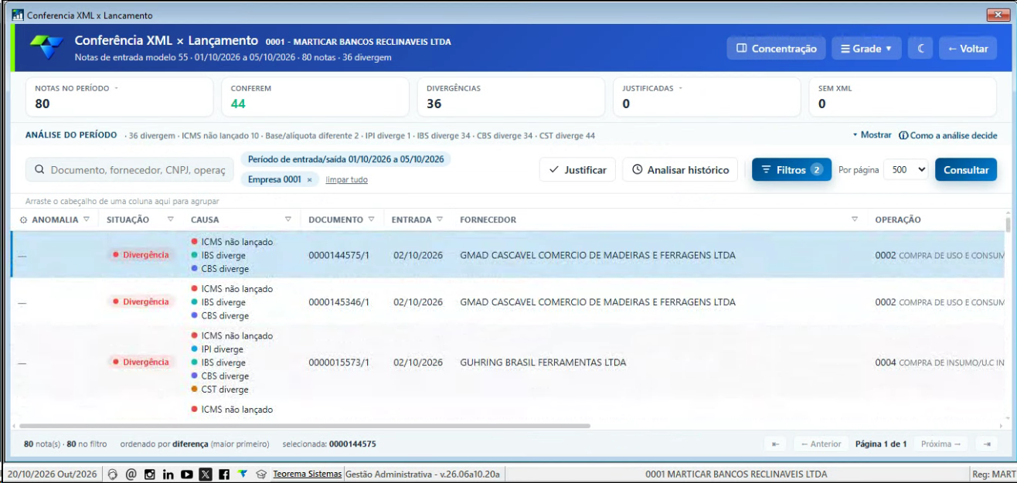Click the horizontal scrollbar under the grid
Image resolution: width=1017 pixels, height=483 pixels.
click(305, 426)
